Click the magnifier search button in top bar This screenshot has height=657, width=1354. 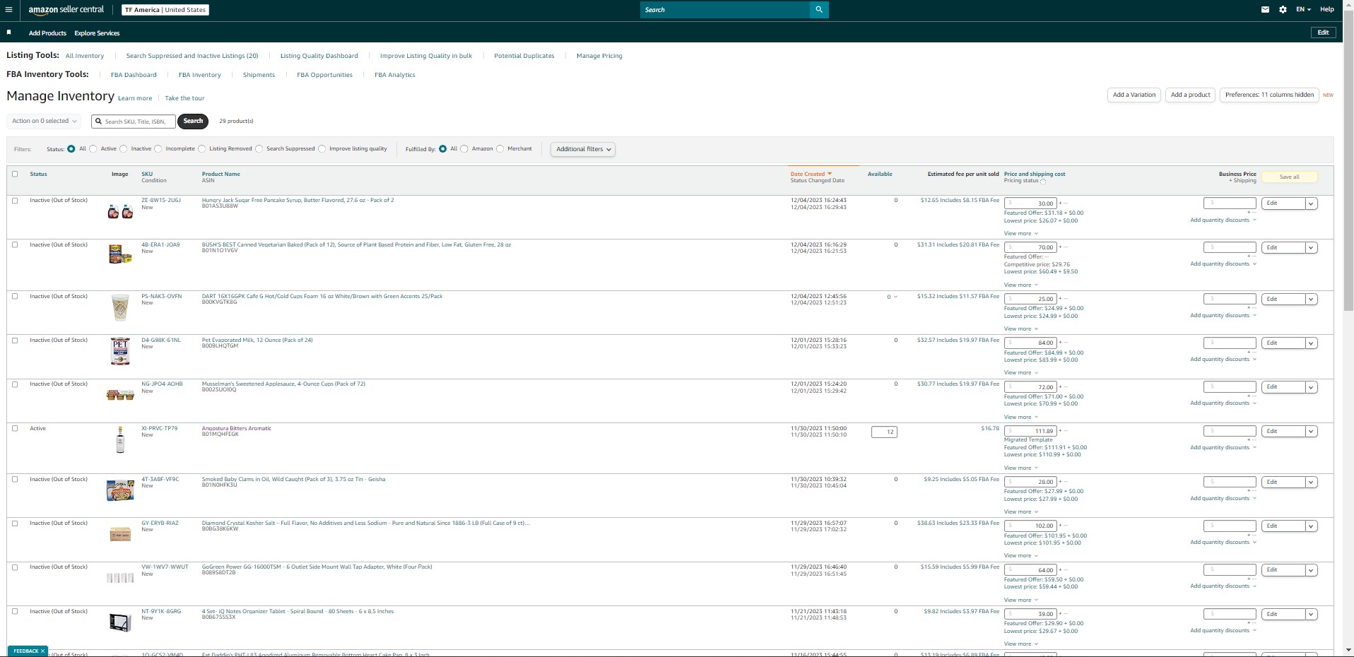819,10
